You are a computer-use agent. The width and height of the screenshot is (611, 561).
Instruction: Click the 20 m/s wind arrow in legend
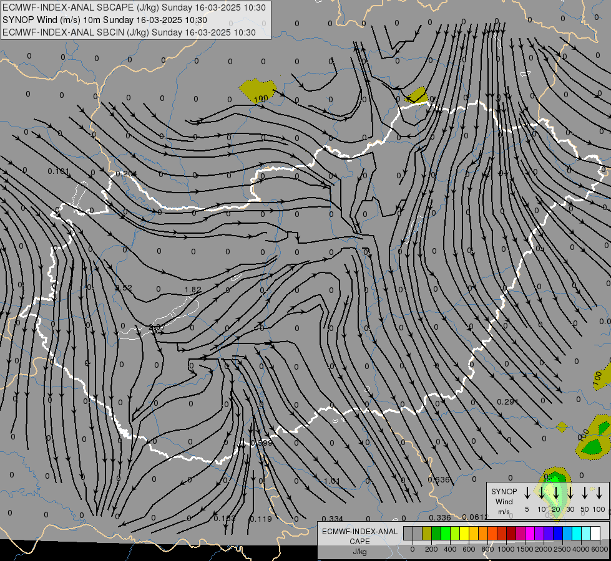(x=556, y=493)
